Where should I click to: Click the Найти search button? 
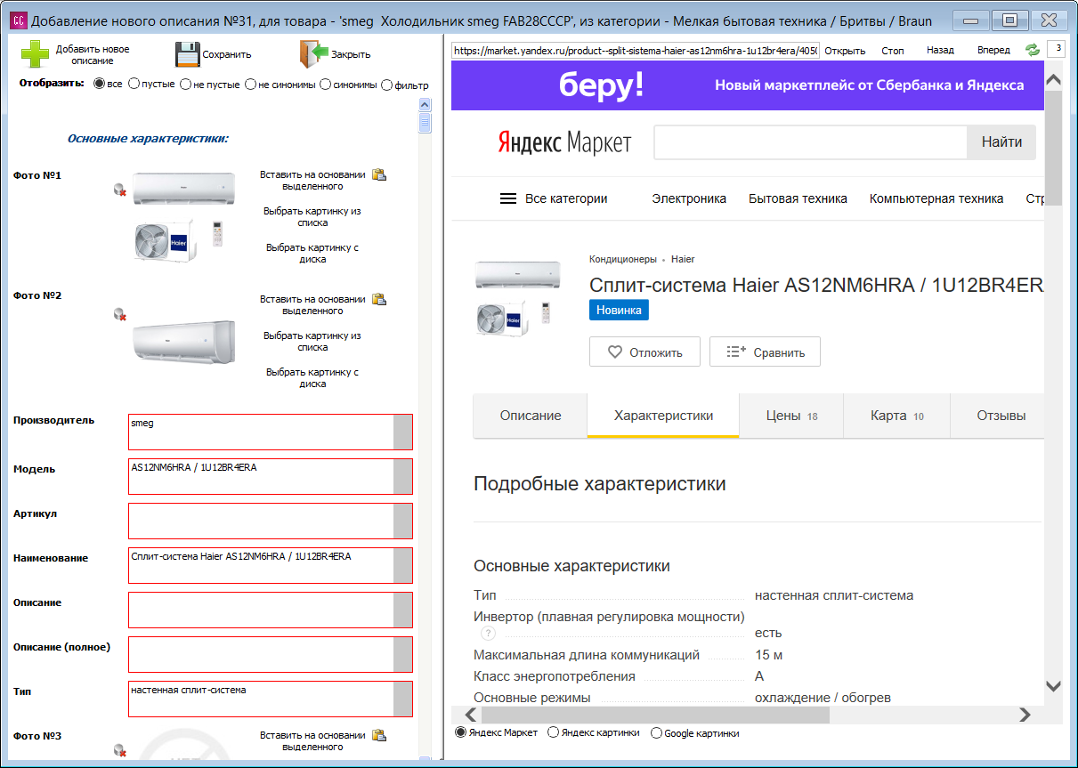(x=1001, y=142)
